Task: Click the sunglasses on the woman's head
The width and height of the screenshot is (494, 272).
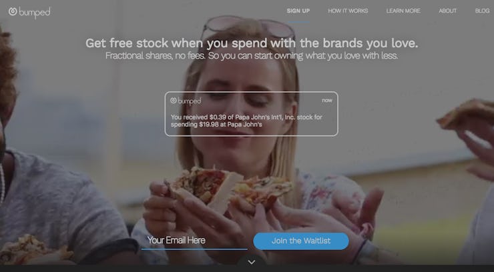Action: [248, 28]
